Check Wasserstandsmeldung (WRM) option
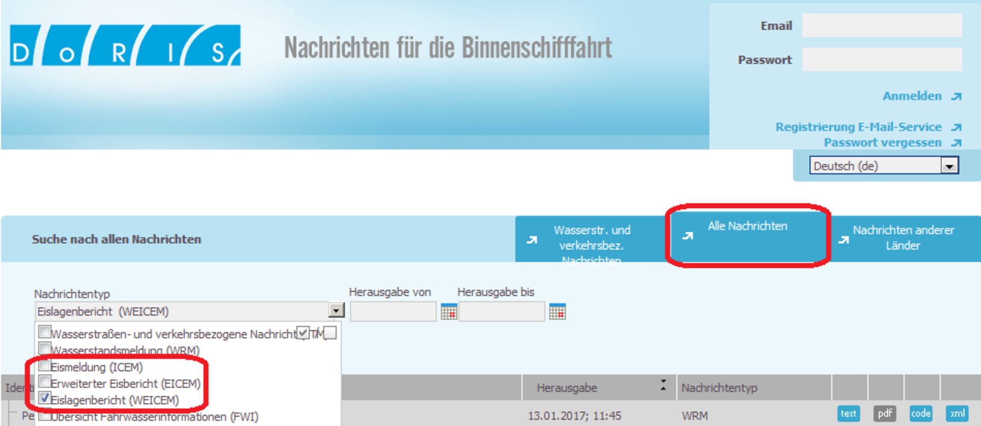The width and height of the screenshot is (981, 426). [44, 348]
